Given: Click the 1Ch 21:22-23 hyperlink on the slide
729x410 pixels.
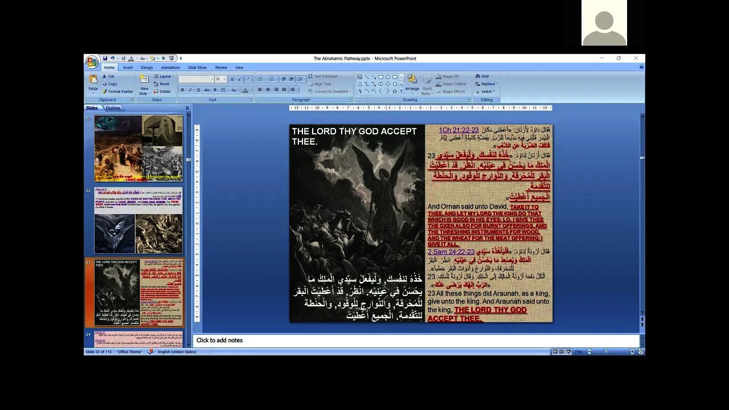Looking at the screenshot, I should click(x=458, y=130).
